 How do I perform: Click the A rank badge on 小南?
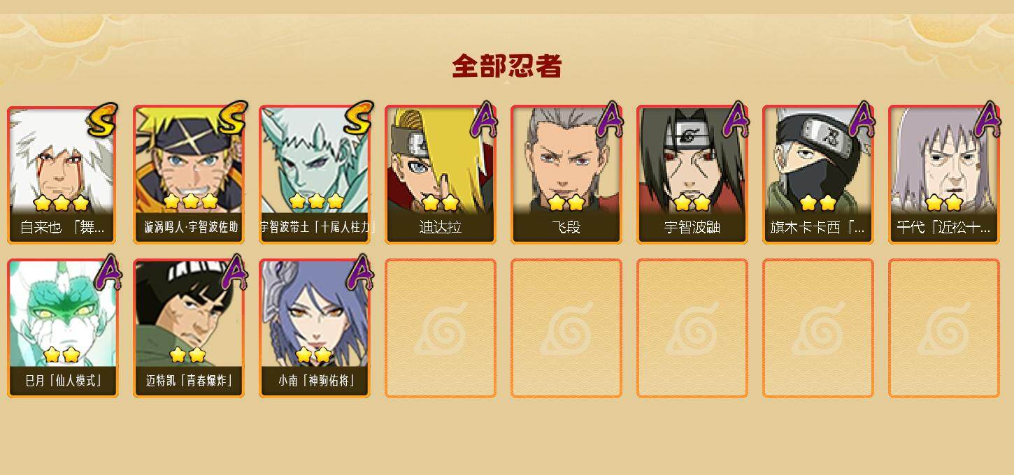tap(359, 272)
